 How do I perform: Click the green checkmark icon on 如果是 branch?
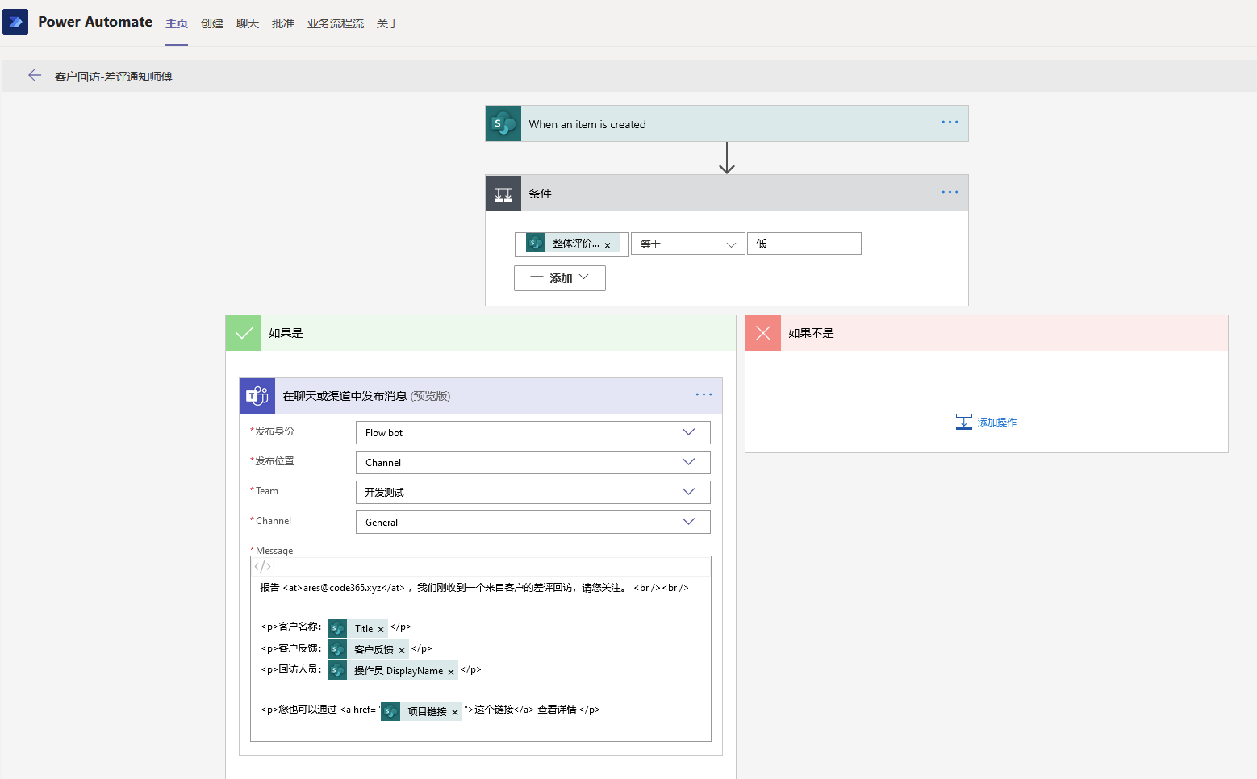click(x=244, y=332)
